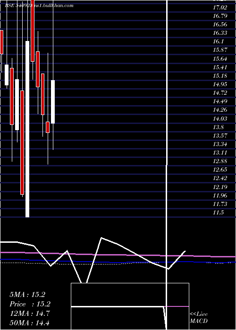Click the 12.19 price axis label
The image size is (236, 330).
coord(220,187)
